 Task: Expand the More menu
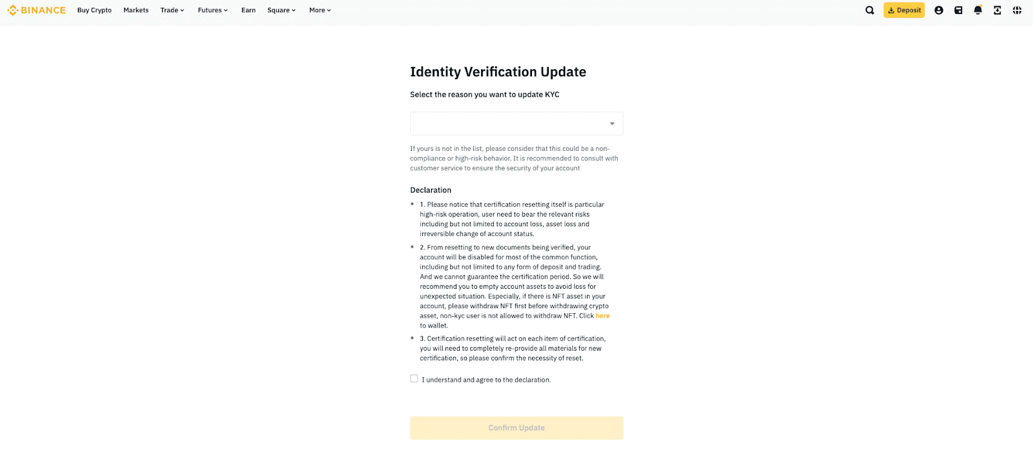pos(320,10)
